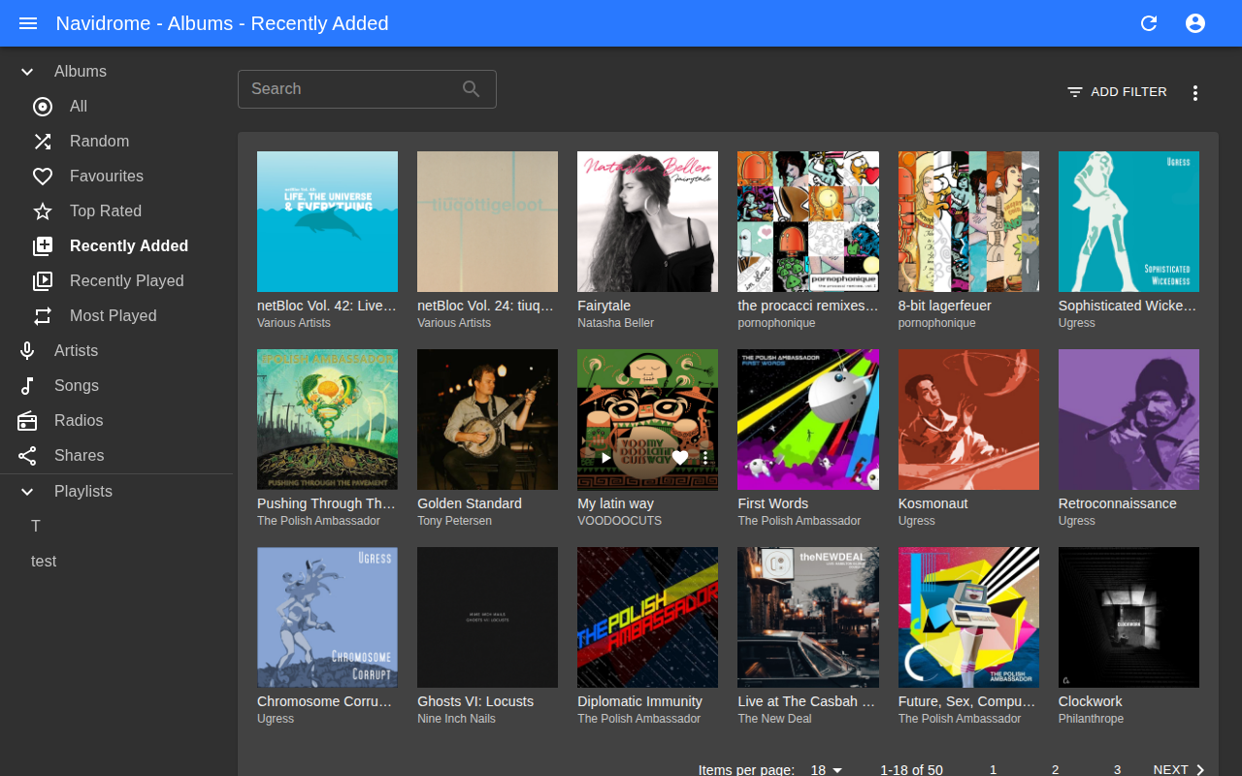Screen dimensions: 1242x776
Task: Click the ADD FILTER button
Action: (x=1115, y=91)
